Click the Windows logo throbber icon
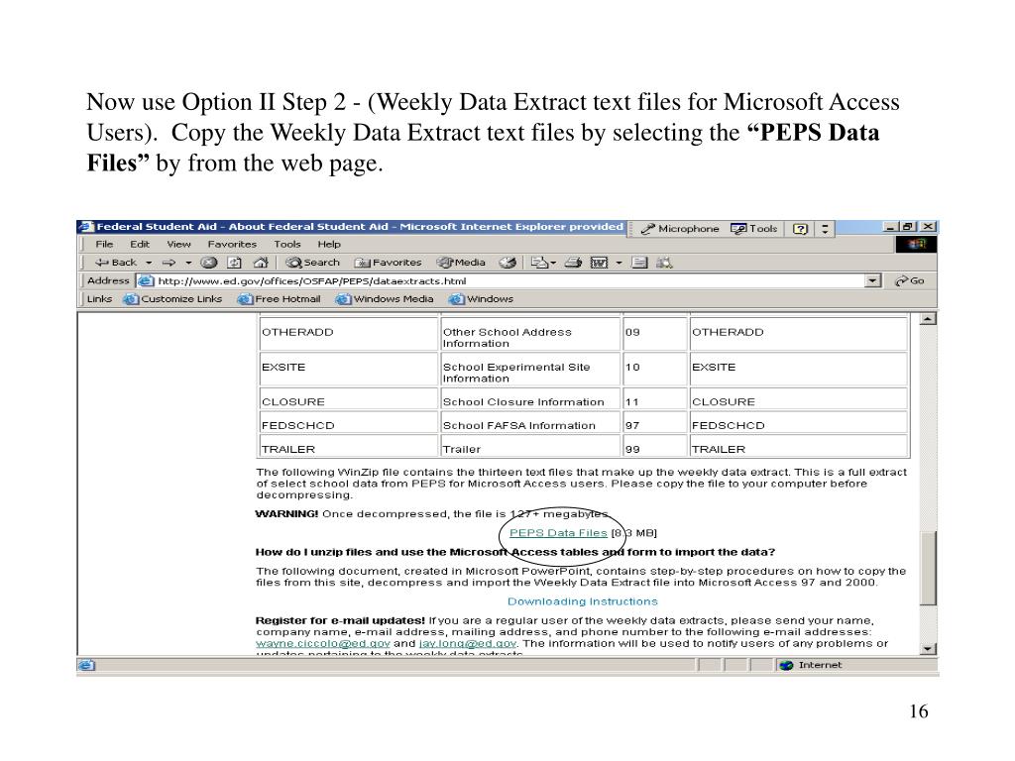Screen dimensions: 1015x761 point(916,245)
